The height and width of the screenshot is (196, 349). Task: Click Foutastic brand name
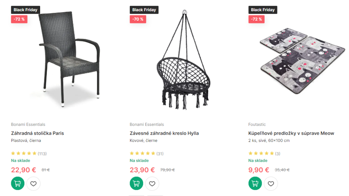tap(257, 125)
